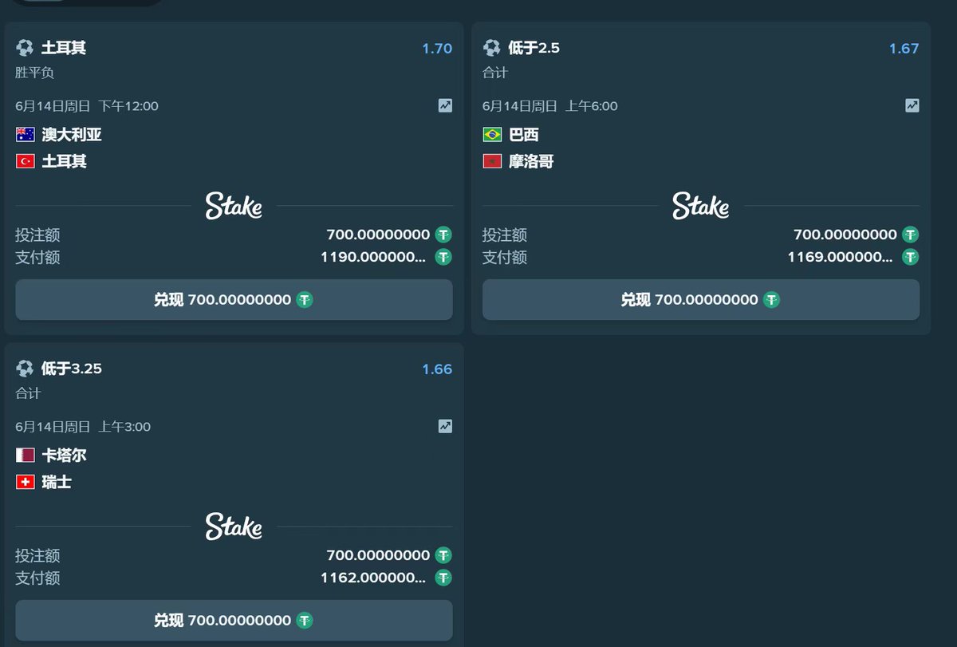The width and height of the screenshot is (957, 647).
Task: Click 合计 label under 低于3.25
Action: (28, 393)
